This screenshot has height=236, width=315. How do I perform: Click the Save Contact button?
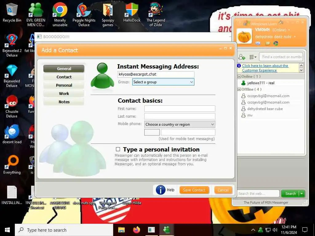[x=194, y=190]
